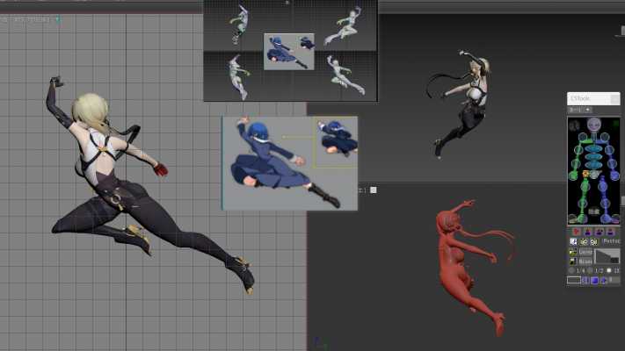Image resolution: width=625 pixels, height=351 pixels.
Task: Select the 1X speed radio button
Action: coord(609,270)
